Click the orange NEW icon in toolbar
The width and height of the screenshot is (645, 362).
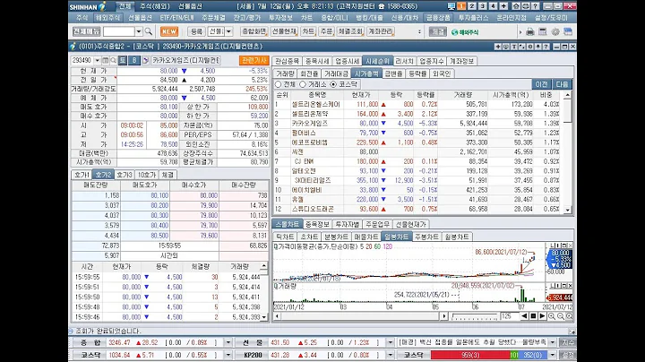pos(169,31)
